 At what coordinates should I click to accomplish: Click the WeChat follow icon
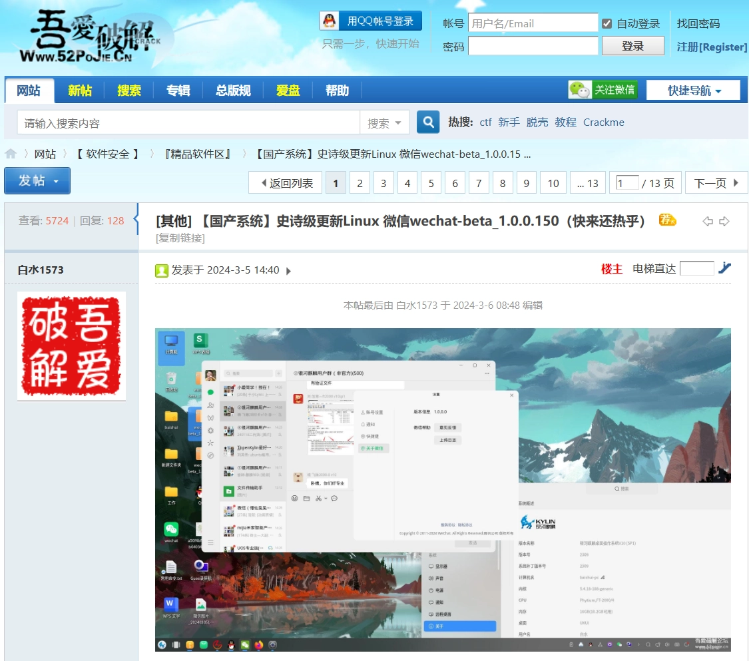[579, 90]
